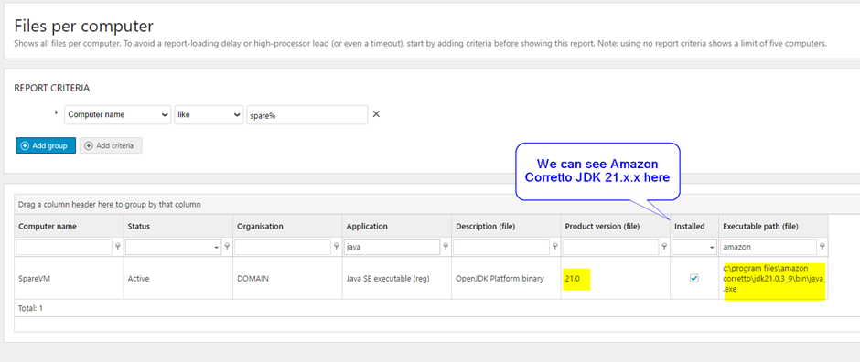Focus the Description (file) filter box
The image size is (860, 362).
[x=501, y=248]
